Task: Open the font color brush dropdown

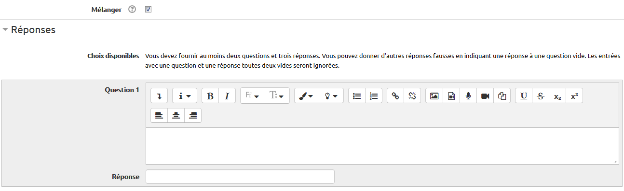Action: tap(306, 96)
